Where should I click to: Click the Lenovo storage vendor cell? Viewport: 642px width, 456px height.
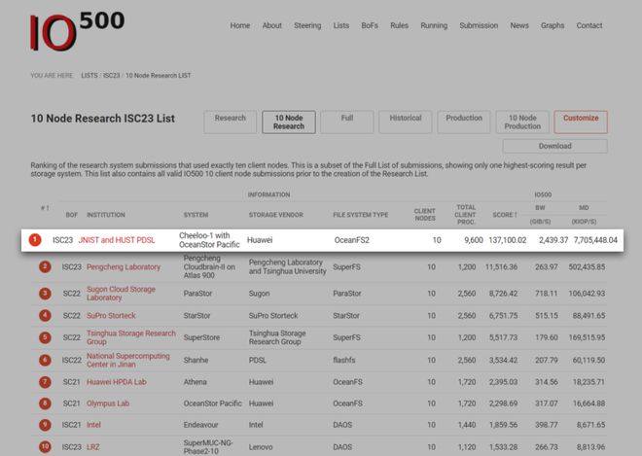(x=261, y=447)
